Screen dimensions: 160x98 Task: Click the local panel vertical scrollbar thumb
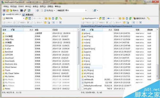coord(78,48)
